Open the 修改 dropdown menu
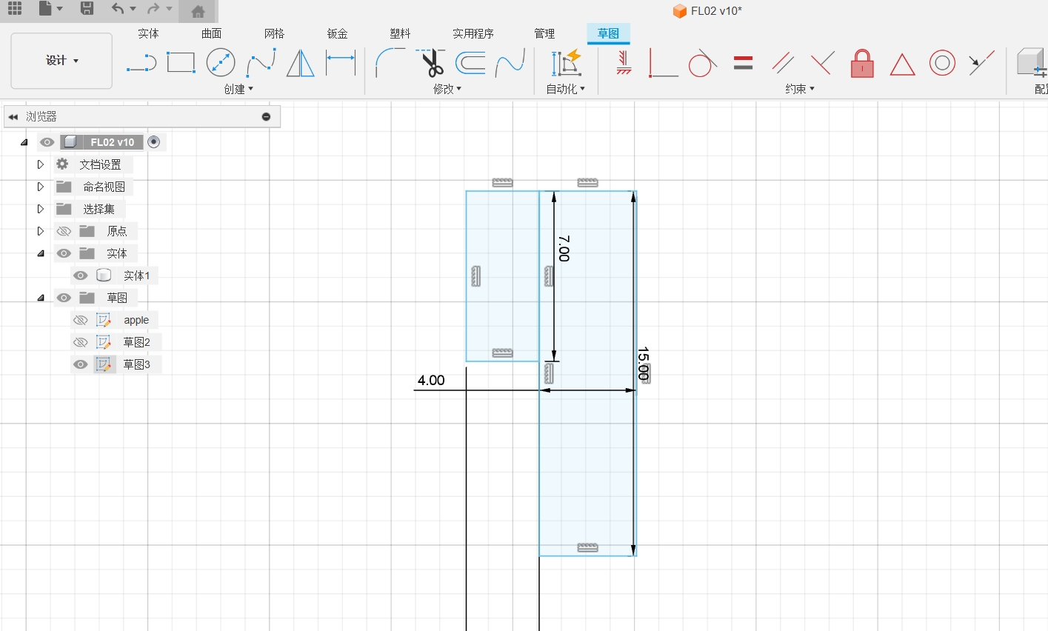 coord(447,89)
